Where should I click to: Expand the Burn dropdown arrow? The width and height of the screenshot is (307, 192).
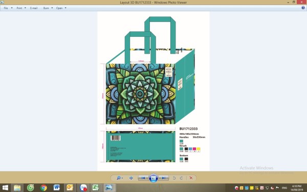52,8
